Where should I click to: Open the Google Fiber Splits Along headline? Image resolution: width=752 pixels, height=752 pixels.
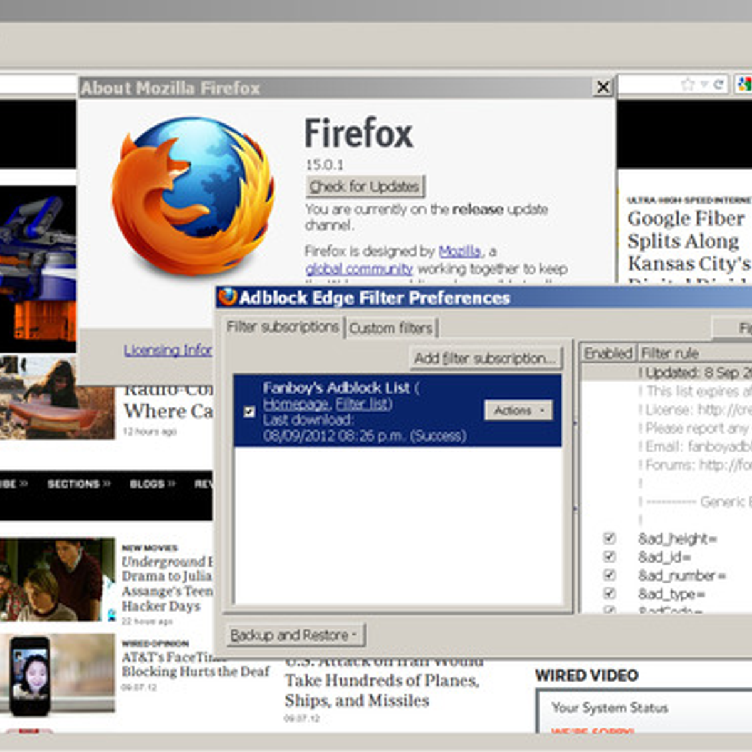coord(689,241)
